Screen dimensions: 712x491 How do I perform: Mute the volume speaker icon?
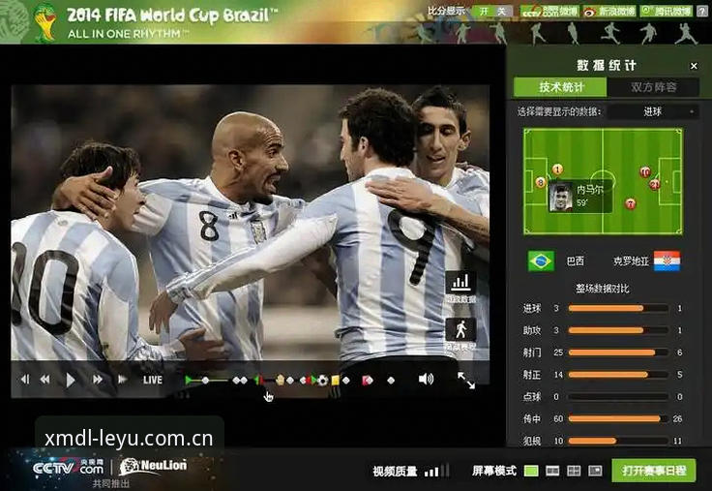[426, 380]
